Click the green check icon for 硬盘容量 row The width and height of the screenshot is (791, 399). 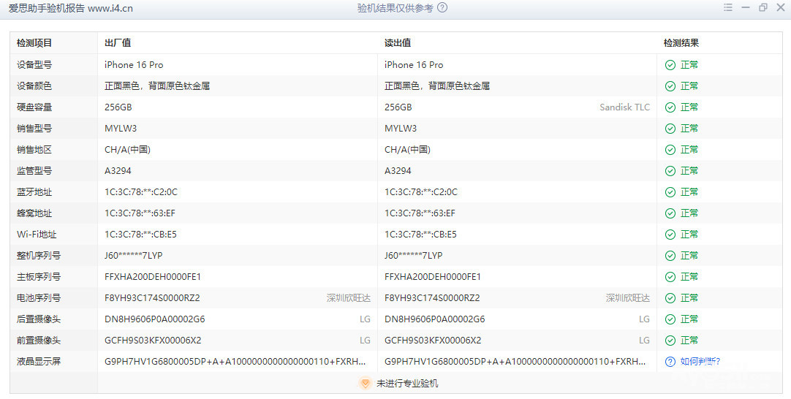click(670, 107)
